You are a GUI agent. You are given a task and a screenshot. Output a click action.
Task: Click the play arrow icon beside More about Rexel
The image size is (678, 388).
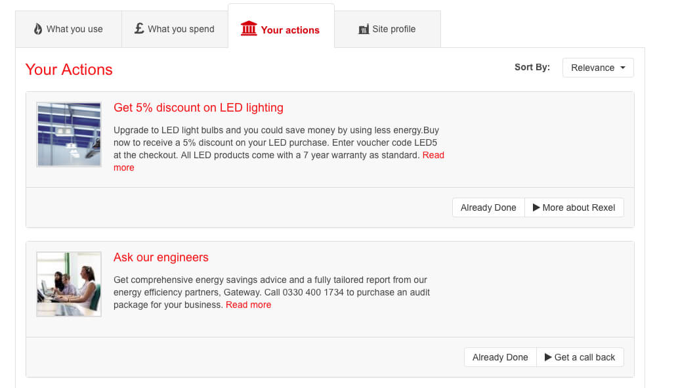tap(536, 207)
